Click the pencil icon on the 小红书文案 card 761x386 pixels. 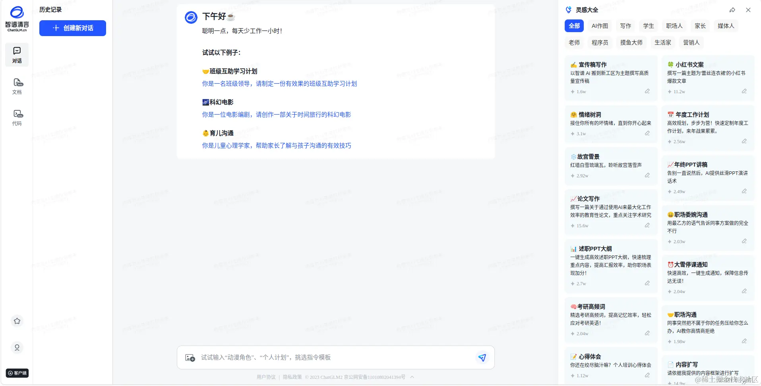click(744, 91)
